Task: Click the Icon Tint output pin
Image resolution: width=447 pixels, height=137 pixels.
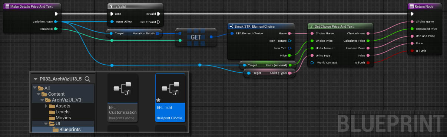Action: (x=289, y=48)
